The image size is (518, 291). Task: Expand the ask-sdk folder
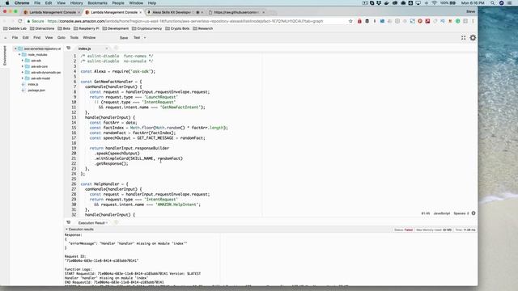(23, 61)
